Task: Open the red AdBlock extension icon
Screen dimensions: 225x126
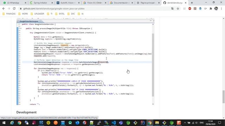Action: pyautogui.click(x=190, y=8)
